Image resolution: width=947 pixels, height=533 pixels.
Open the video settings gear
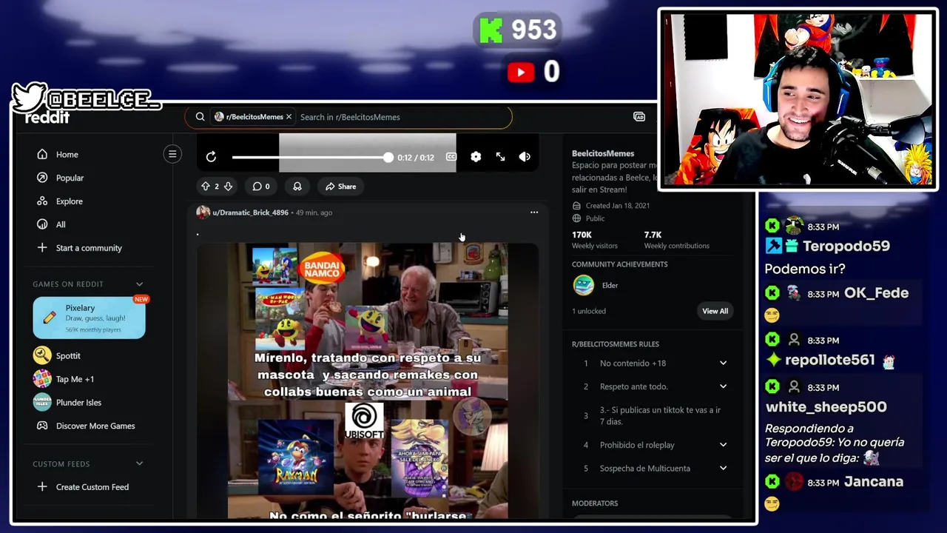[476, 157]
